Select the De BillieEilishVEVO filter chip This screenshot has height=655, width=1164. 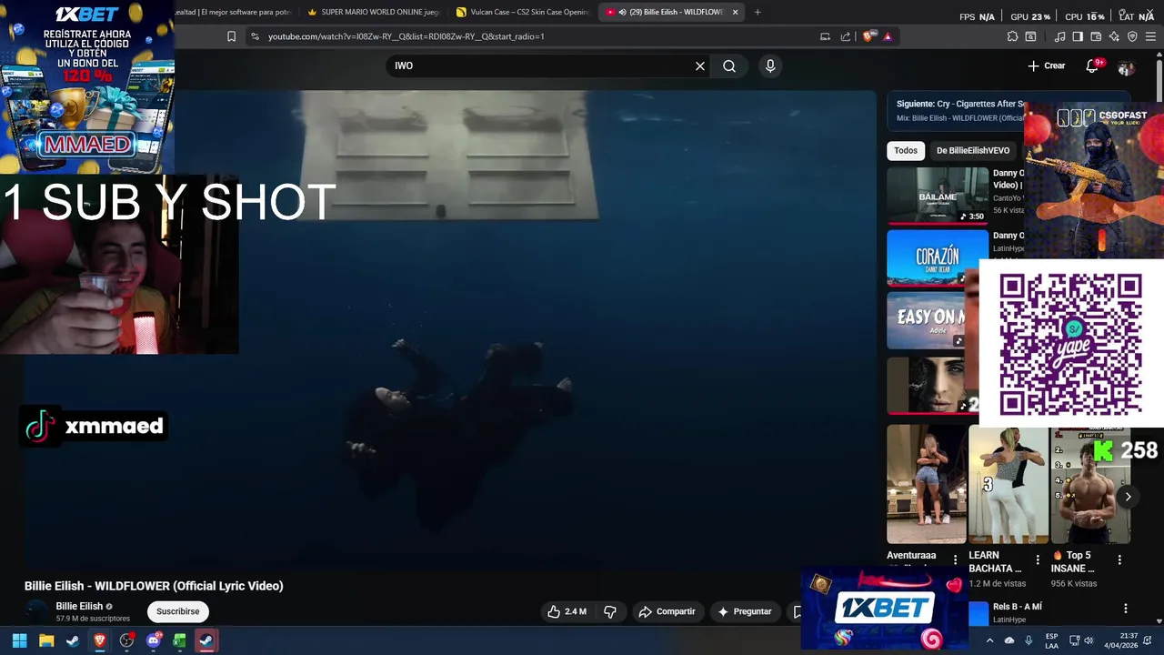point(973,150)
